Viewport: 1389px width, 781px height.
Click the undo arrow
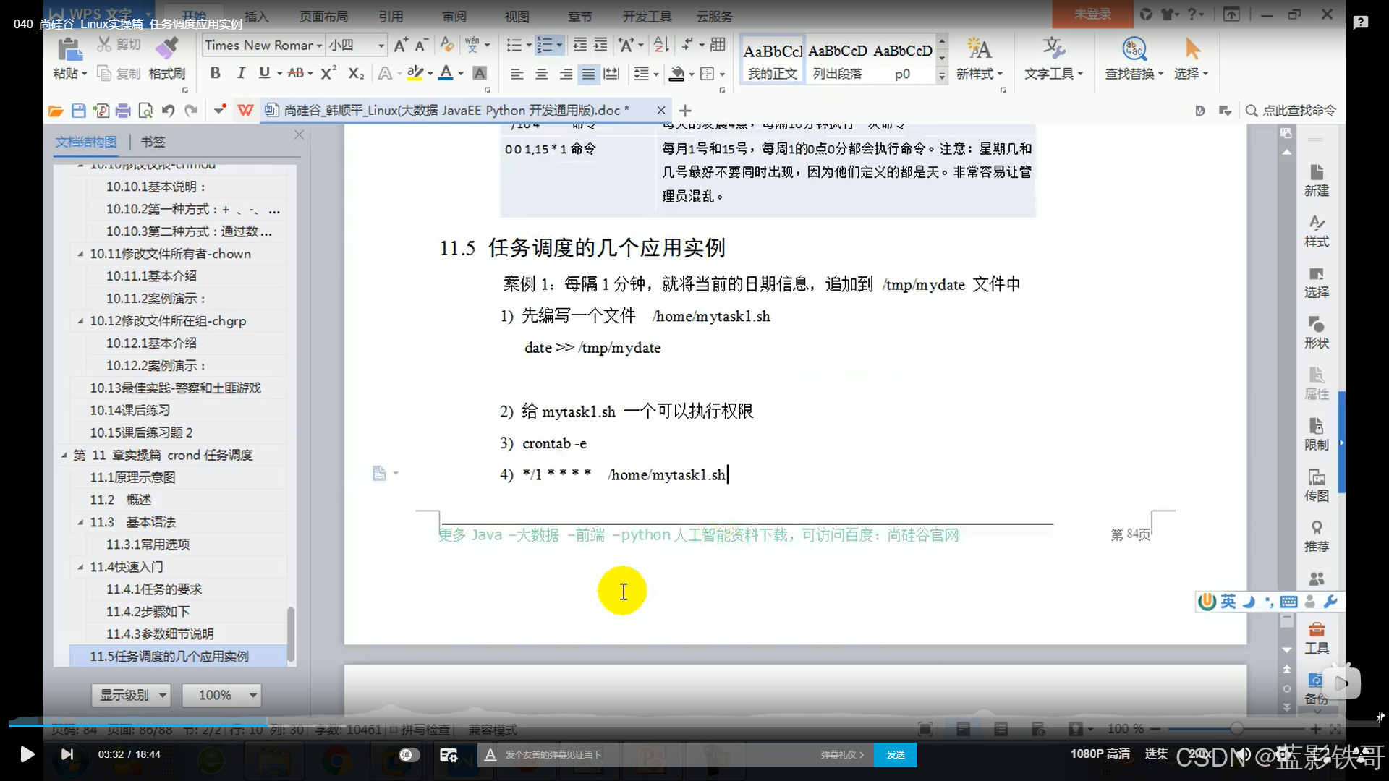(168, 111)
